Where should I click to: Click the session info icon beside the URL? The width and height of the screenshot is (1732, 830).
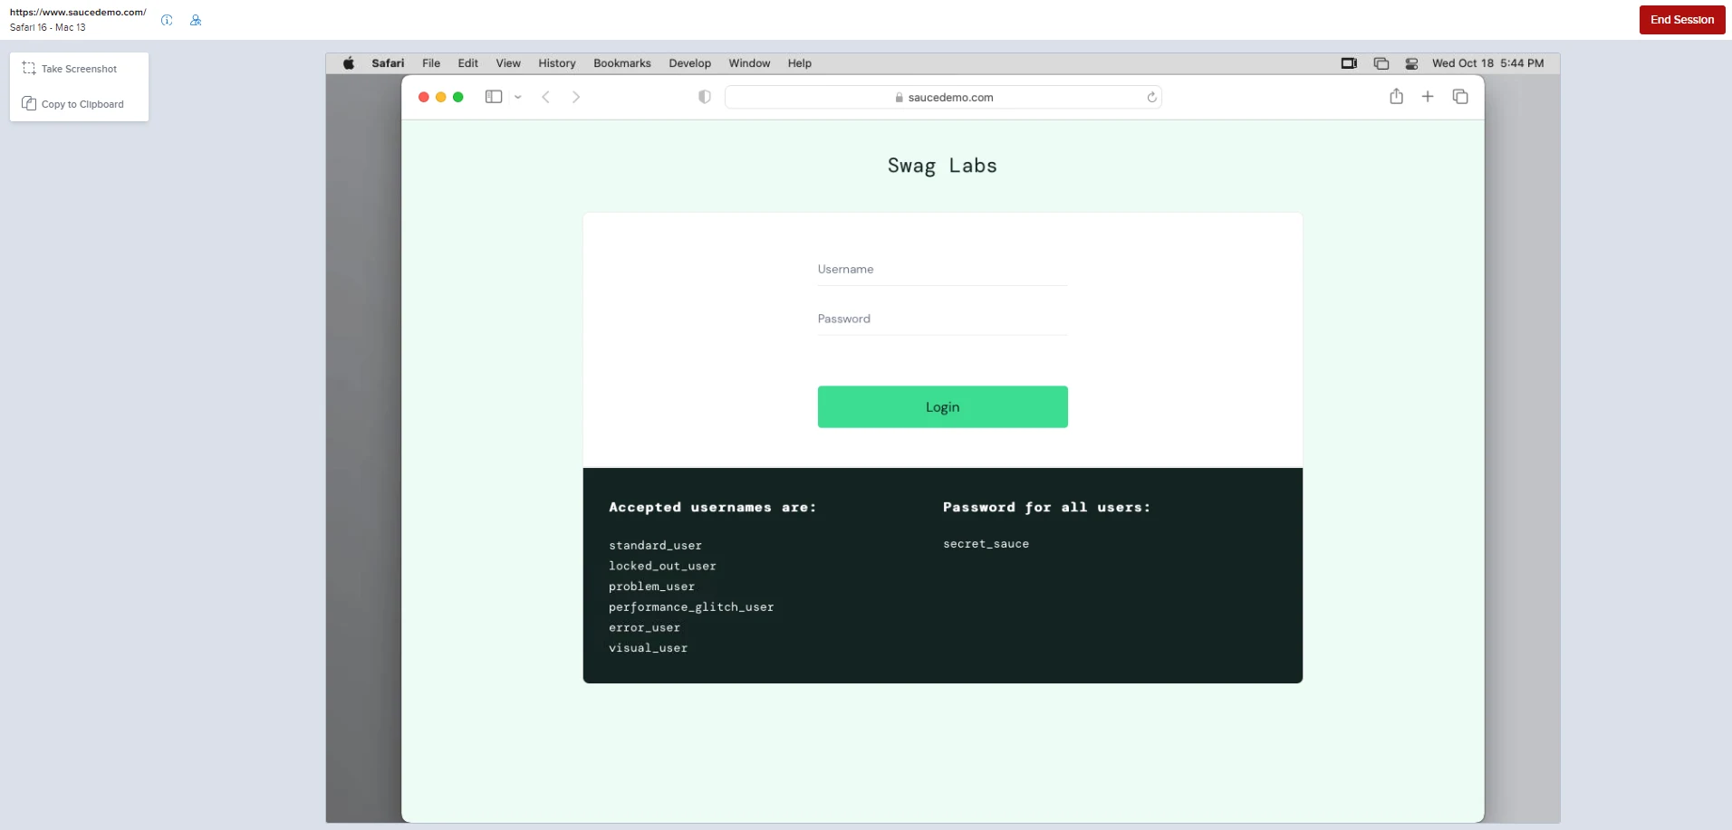tap(167, 20)
